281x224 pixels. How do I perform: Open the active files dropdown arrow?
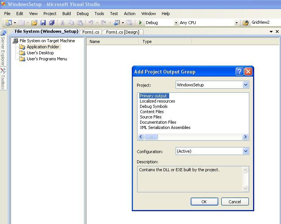click(x=271, y=32)
